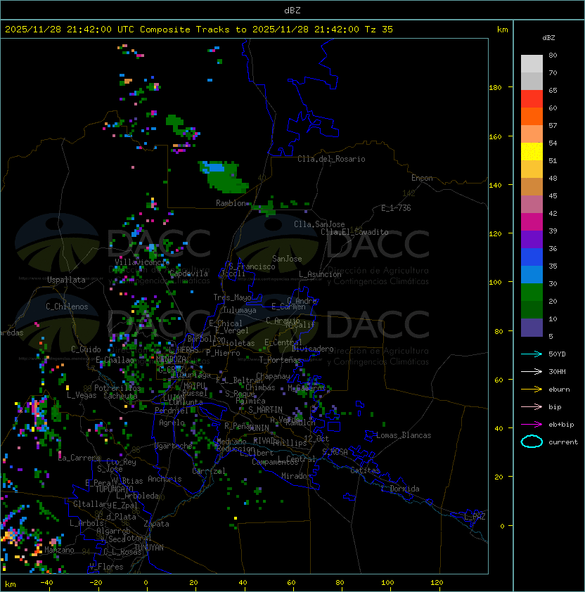Select the red swatch in dBZ scale
The height and width of the screenshot is (592, 585).
[532, 99]
